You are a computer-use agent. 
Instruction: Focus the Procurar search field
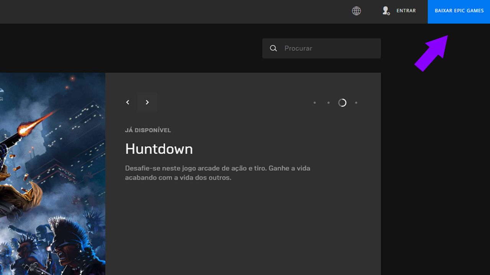322,49
